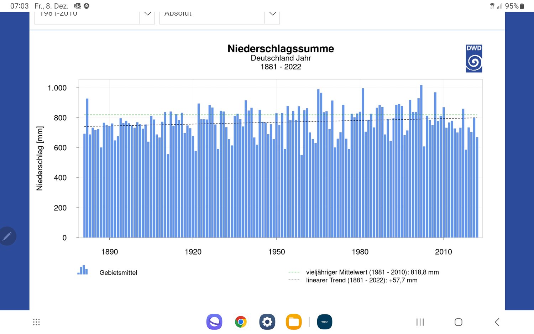Tap the battery indicator in status bar

click(522, 6)
